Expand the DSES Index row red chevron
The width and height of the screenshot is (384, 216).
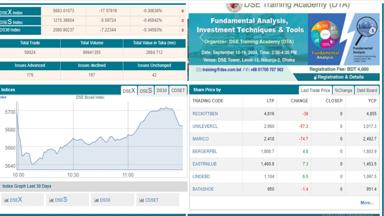[x=182, y=21]
